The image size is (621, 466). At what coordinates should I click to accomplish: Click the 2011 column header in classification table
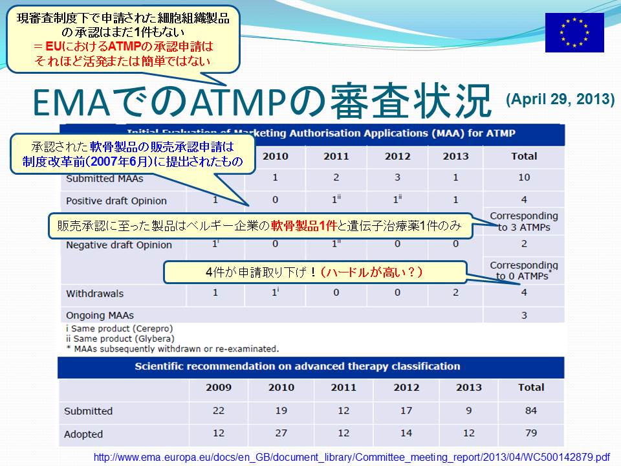343,387
